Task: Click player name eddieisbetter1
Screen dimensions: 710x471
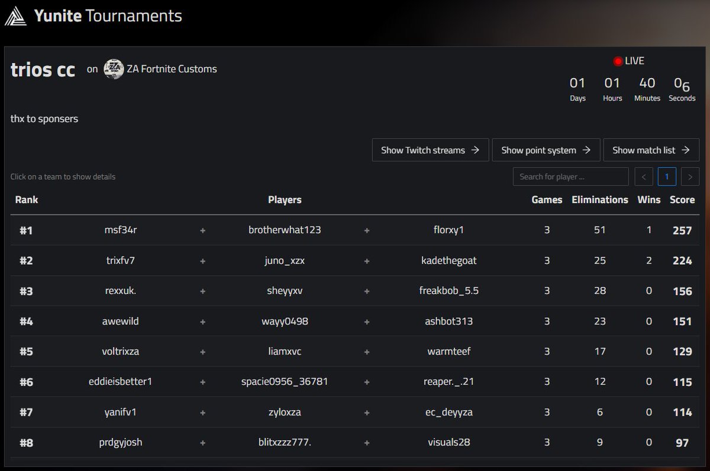Action: (121, 382)
